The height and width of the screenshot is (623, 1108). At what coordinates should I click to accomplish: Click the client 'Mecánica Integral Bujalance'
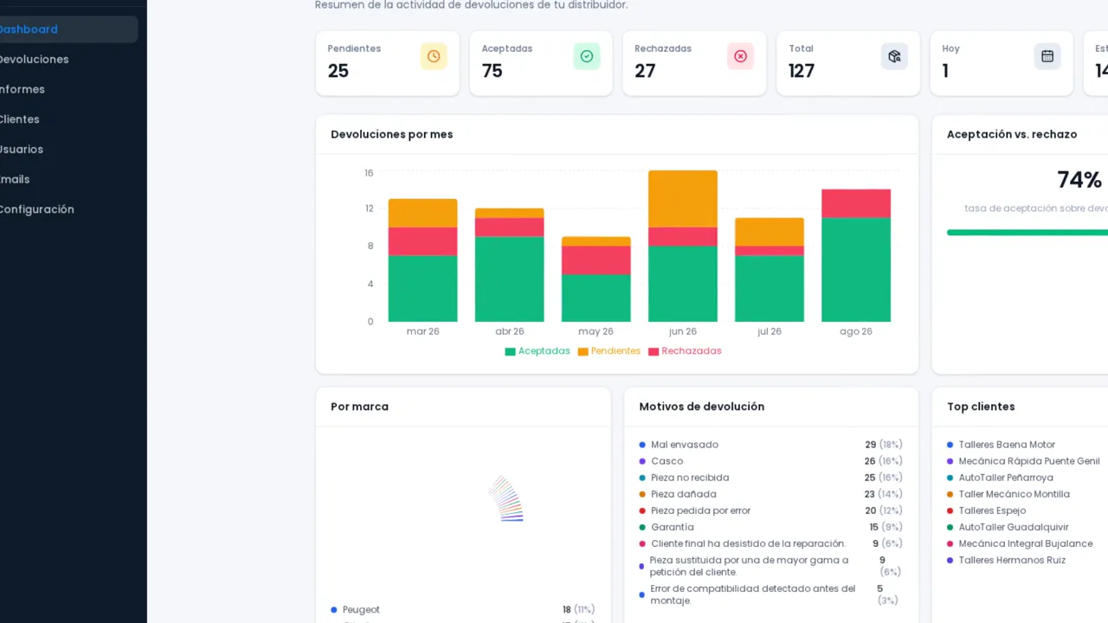coord(1026,543)
